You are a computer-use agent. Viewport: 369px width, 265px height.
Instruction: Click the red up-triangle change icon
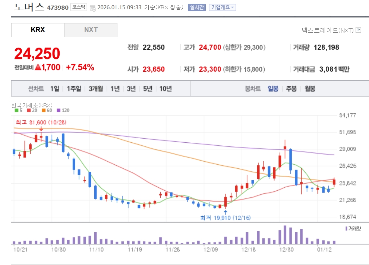click(x=38, y=68)
